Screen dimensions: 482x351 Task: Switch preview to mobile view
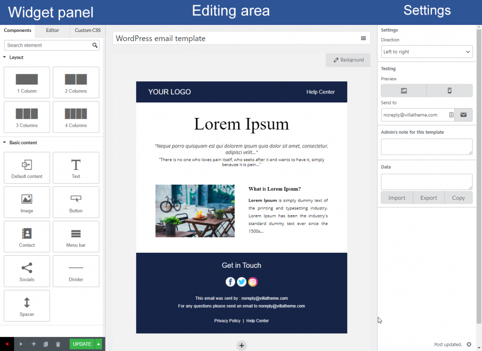(x=450, y=90)
